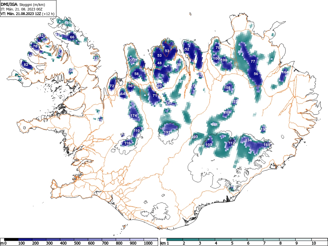Click the 3–4 km teal legend swatch
Screen dimensions: 328x246
[x=207, y=239]
